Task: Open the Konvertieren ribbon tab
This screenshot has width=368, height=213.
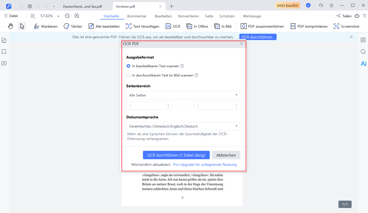Action: point(189,16)
